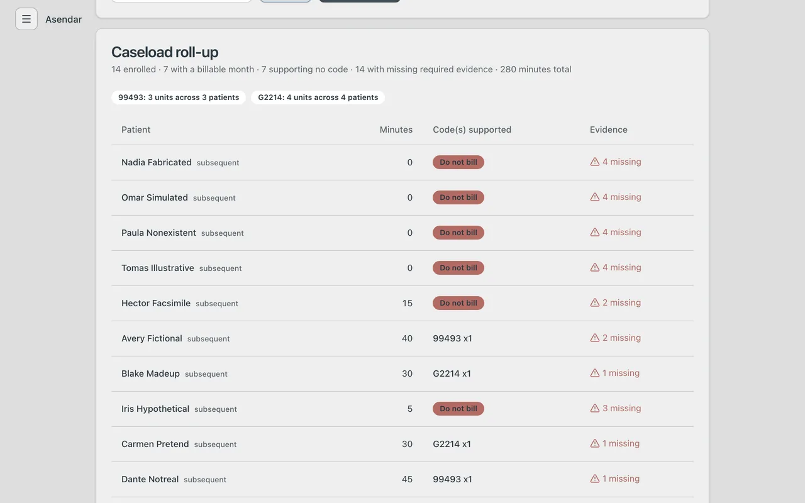Click Do not bill badge for Hector Facsimile

[458, 303]
